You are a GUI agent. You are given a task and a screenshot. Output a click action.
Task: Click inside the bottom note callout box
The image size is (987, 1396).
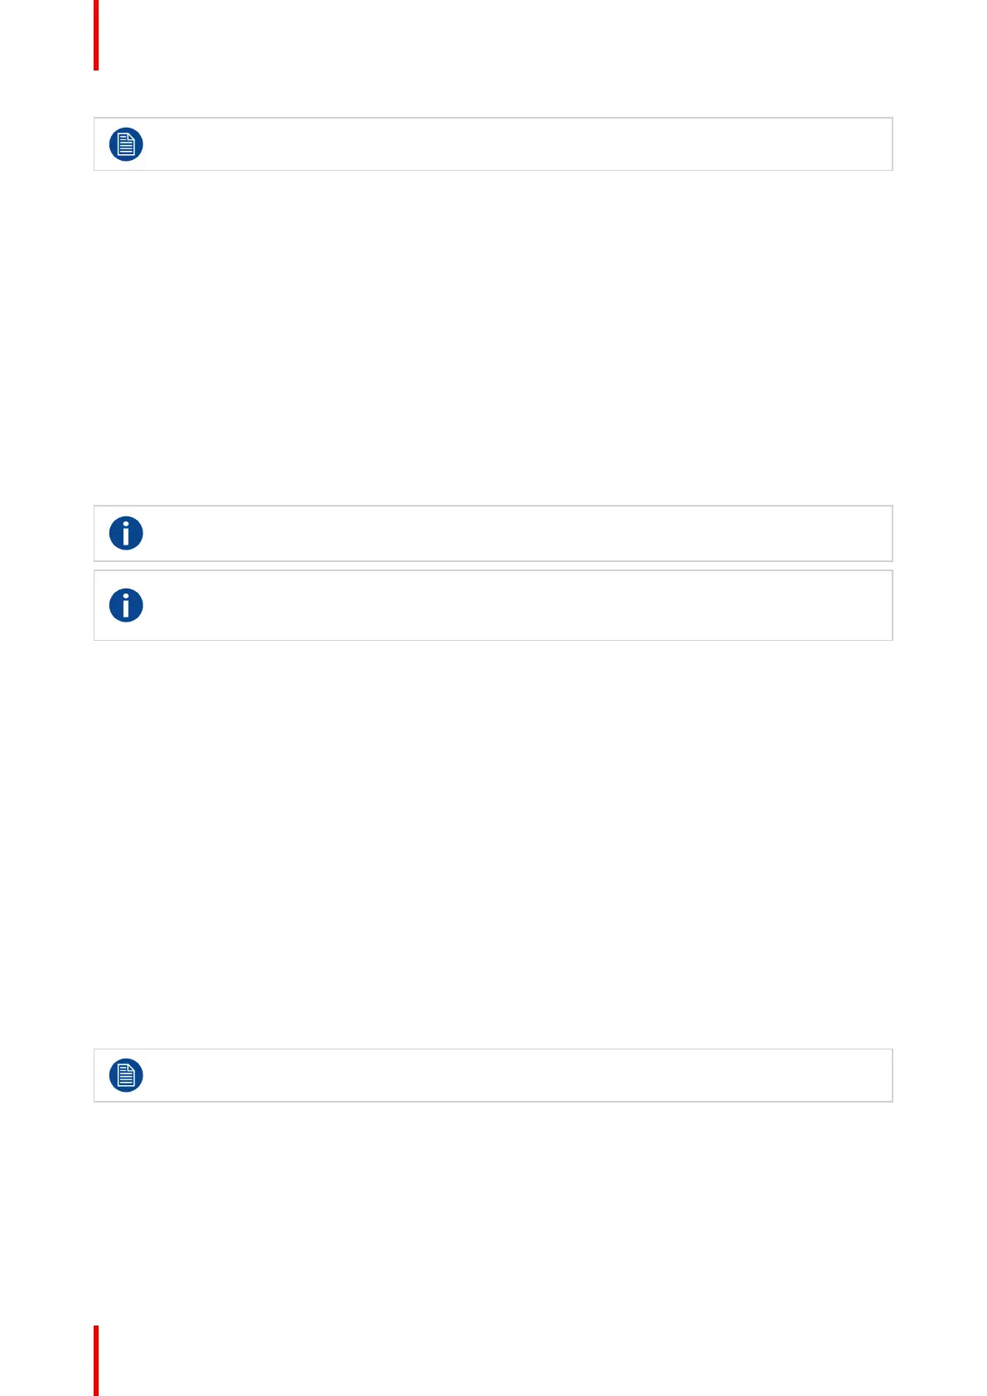point(514,1075)
